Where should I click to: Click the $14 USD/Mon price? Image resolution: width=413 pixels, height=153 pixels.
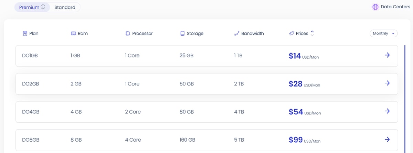(304, 56)
